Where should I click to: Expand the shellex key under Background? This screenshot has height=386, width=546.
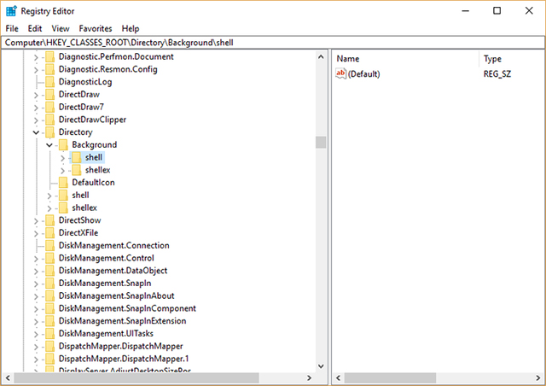point(62,171)
